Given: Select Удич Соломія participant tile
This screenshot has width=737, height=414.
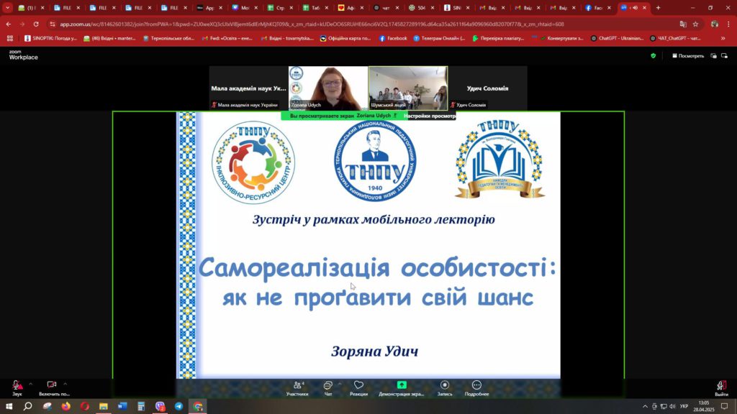Looking at the screenshot, I should coord(488,88).
